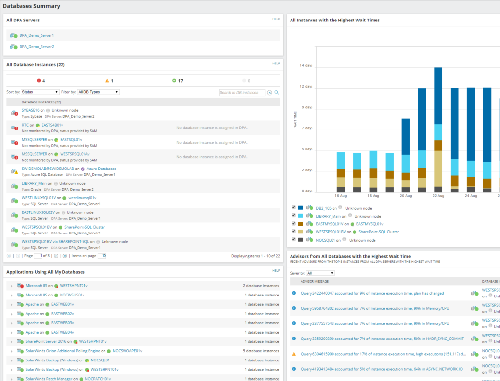Click the light blue LIBRARY_Main legend swatch
The height and width of the screenshot is (381, 500).
click(300, 216)
